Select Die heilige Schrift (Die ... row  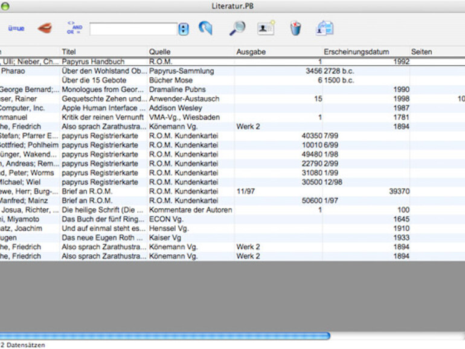(x=232, y=210)
